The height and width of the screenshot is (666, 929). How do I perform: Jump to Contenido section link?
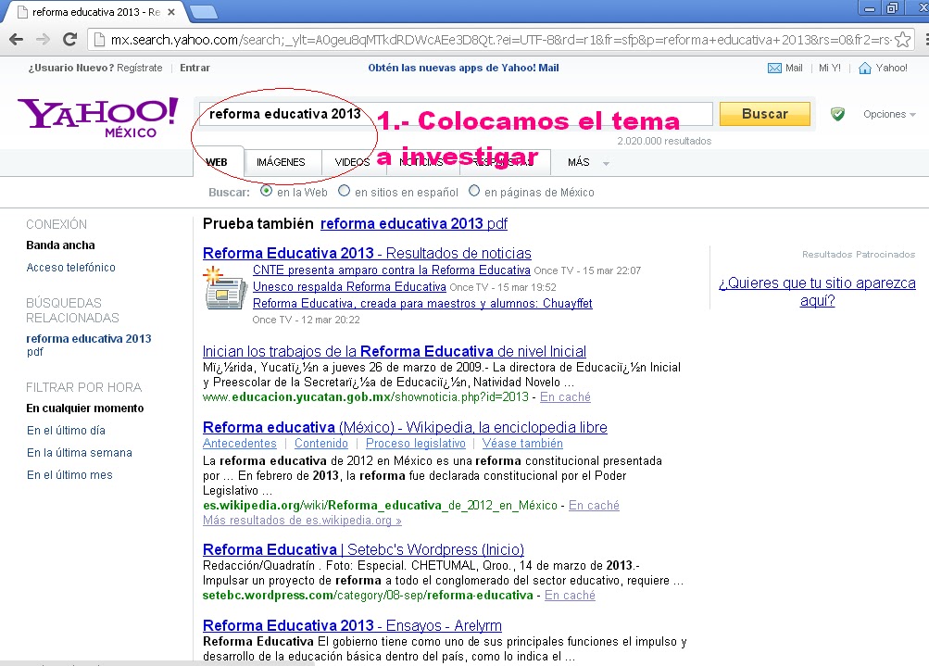(321, 443)
